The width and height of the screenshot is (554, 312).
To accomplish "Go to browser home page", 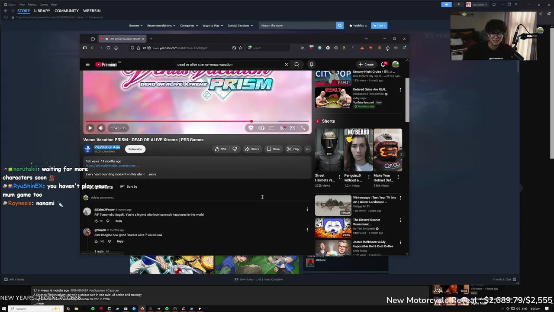I will point(116,48).
